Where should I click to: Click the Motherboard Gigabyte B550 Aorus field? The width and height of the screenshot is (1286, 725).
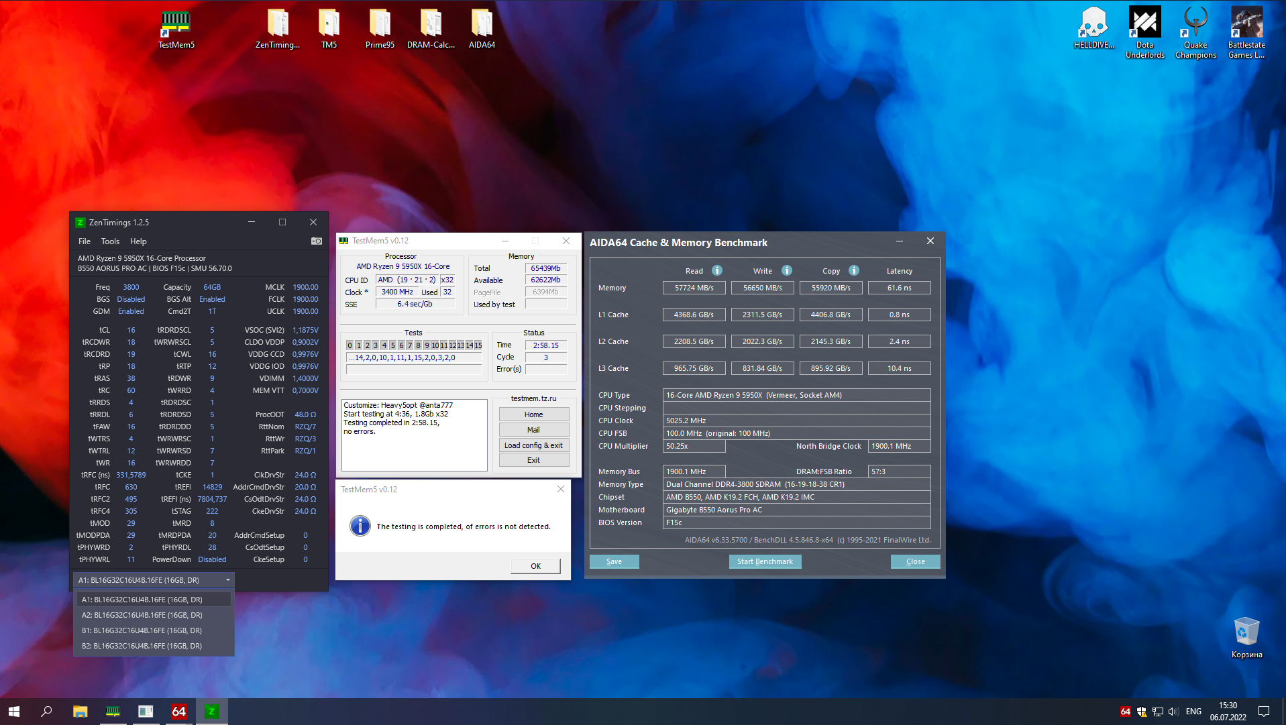coord(797,510)
